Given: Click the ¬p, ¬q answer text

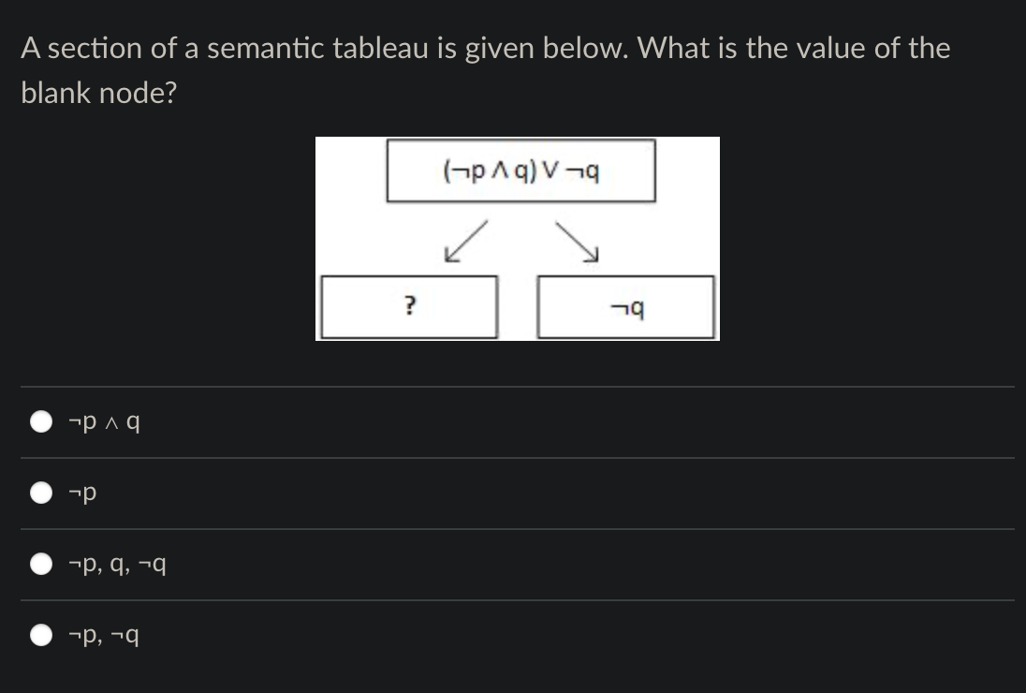Looking at the screenshot, I should coord(106,635).
